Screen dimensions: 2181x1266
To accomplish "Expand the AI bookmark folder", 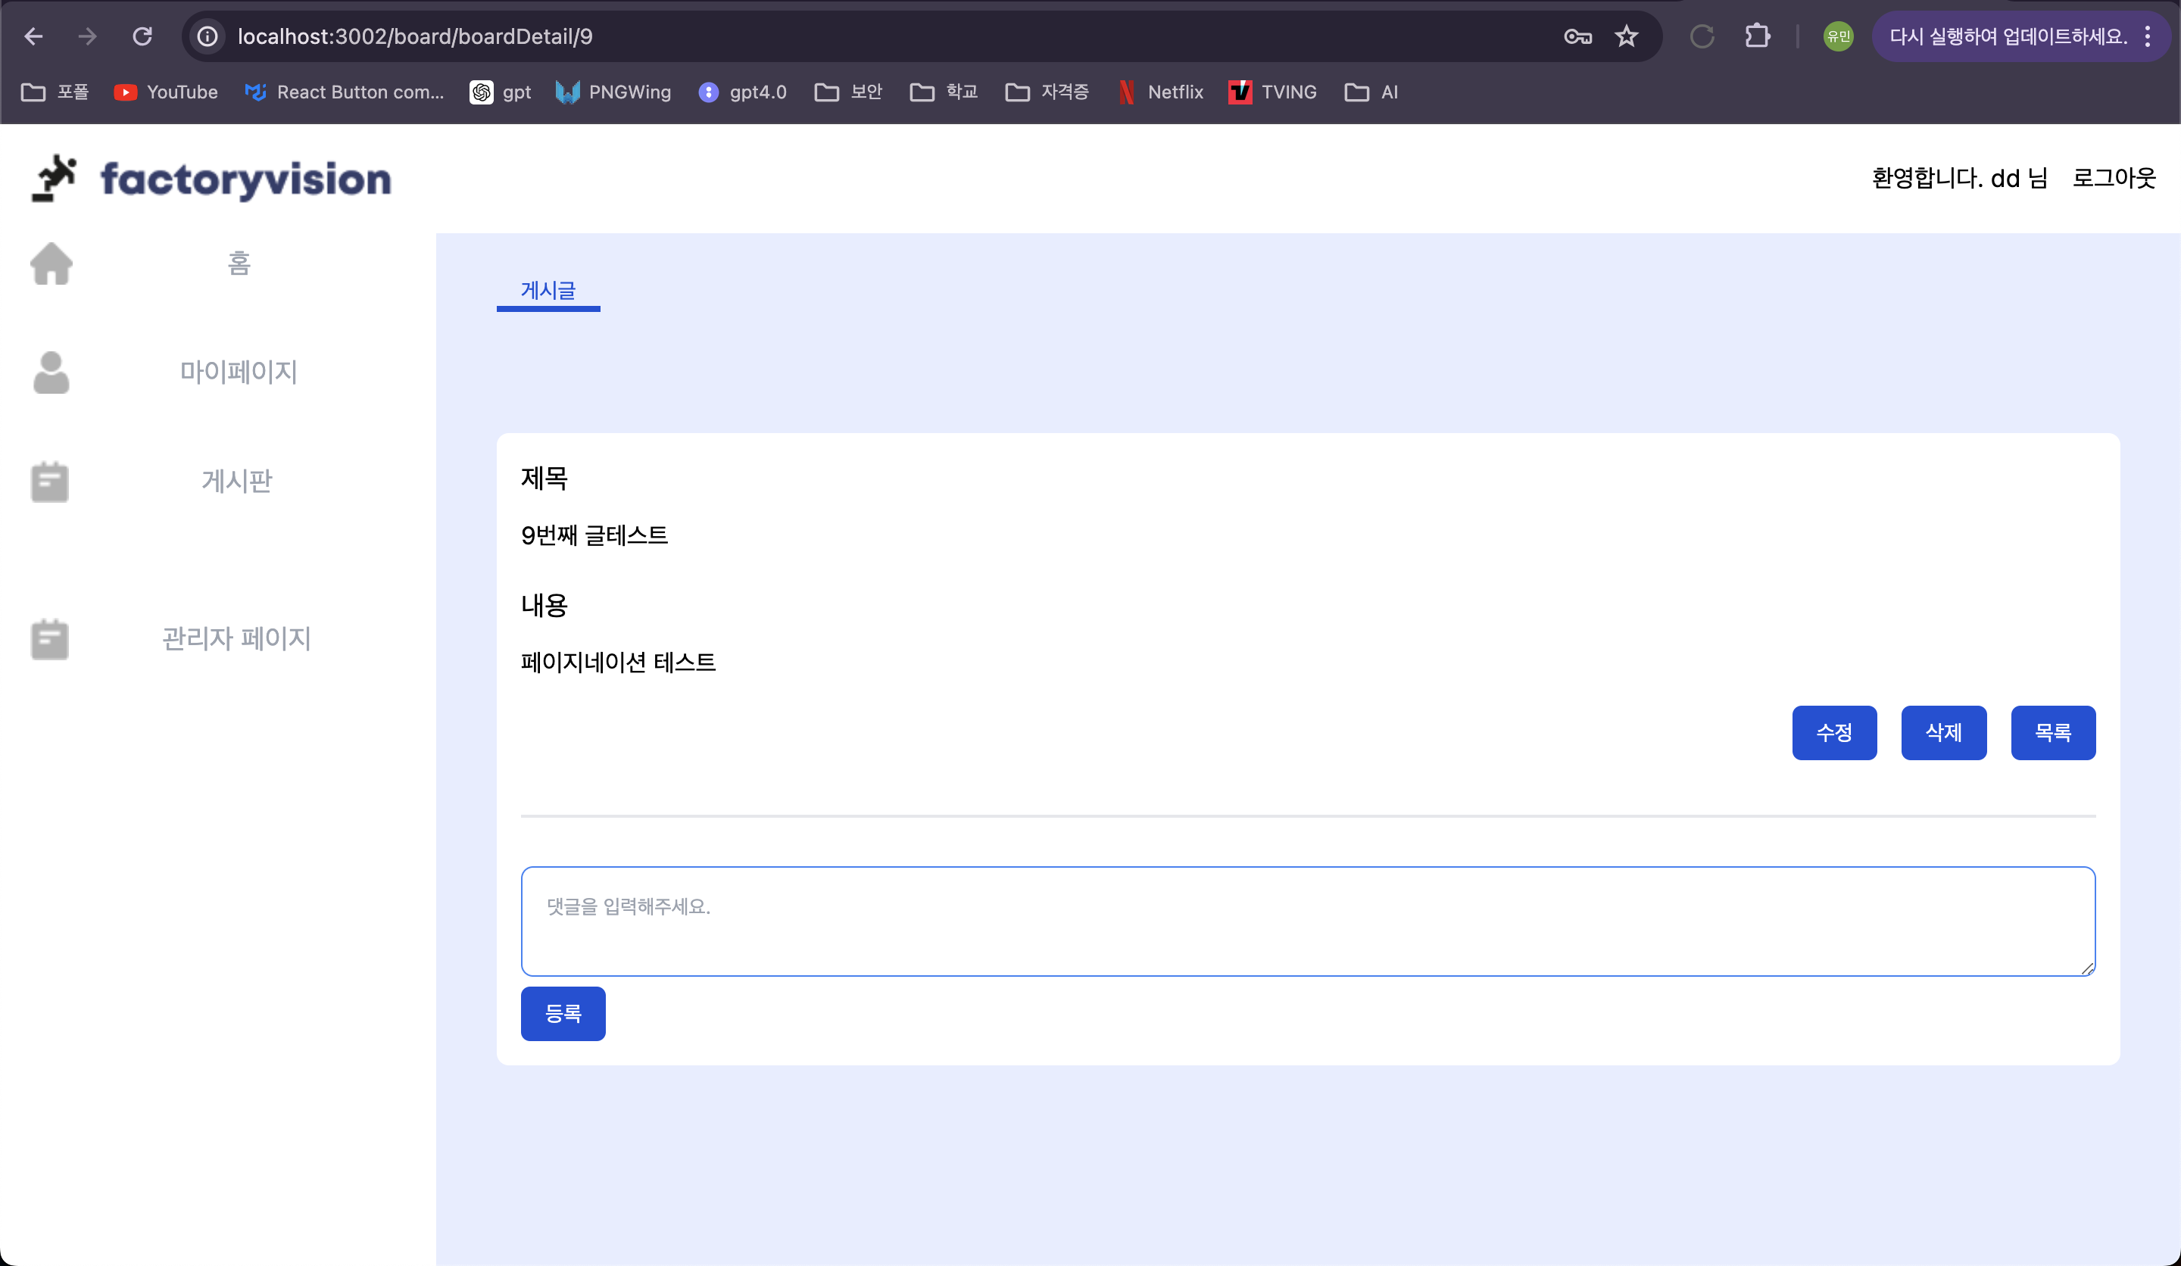I will [x=1371, y=92].
